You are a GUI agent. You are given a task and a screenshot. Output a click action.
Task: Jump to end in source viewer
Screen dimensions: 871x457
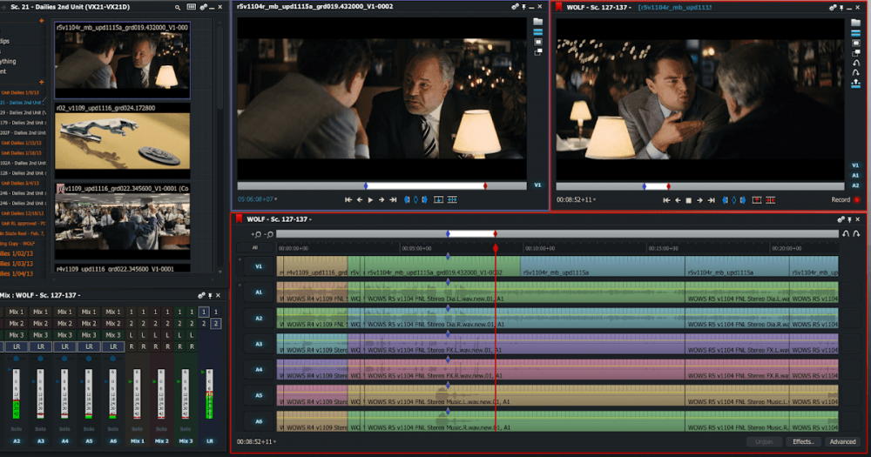[394, 199]
